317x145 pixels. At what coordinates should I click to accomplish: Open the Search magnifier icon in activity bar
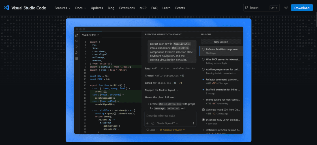coord(77,41)
